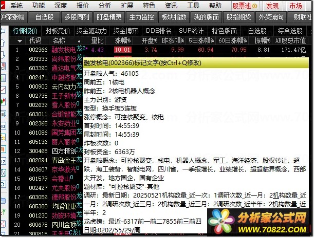Open the dropdown arrow before 代码 column
This screenshot has height=238, width=315.
point(20,41)
